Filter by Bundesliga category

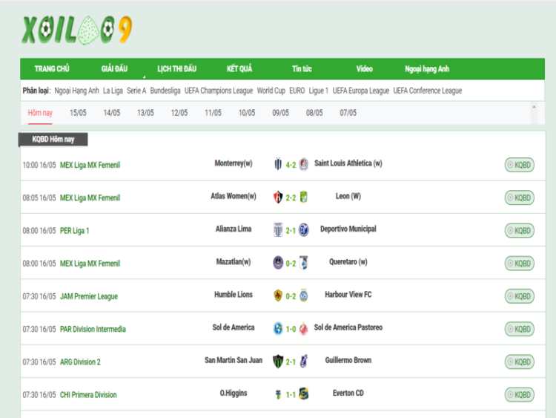(165, 91)
